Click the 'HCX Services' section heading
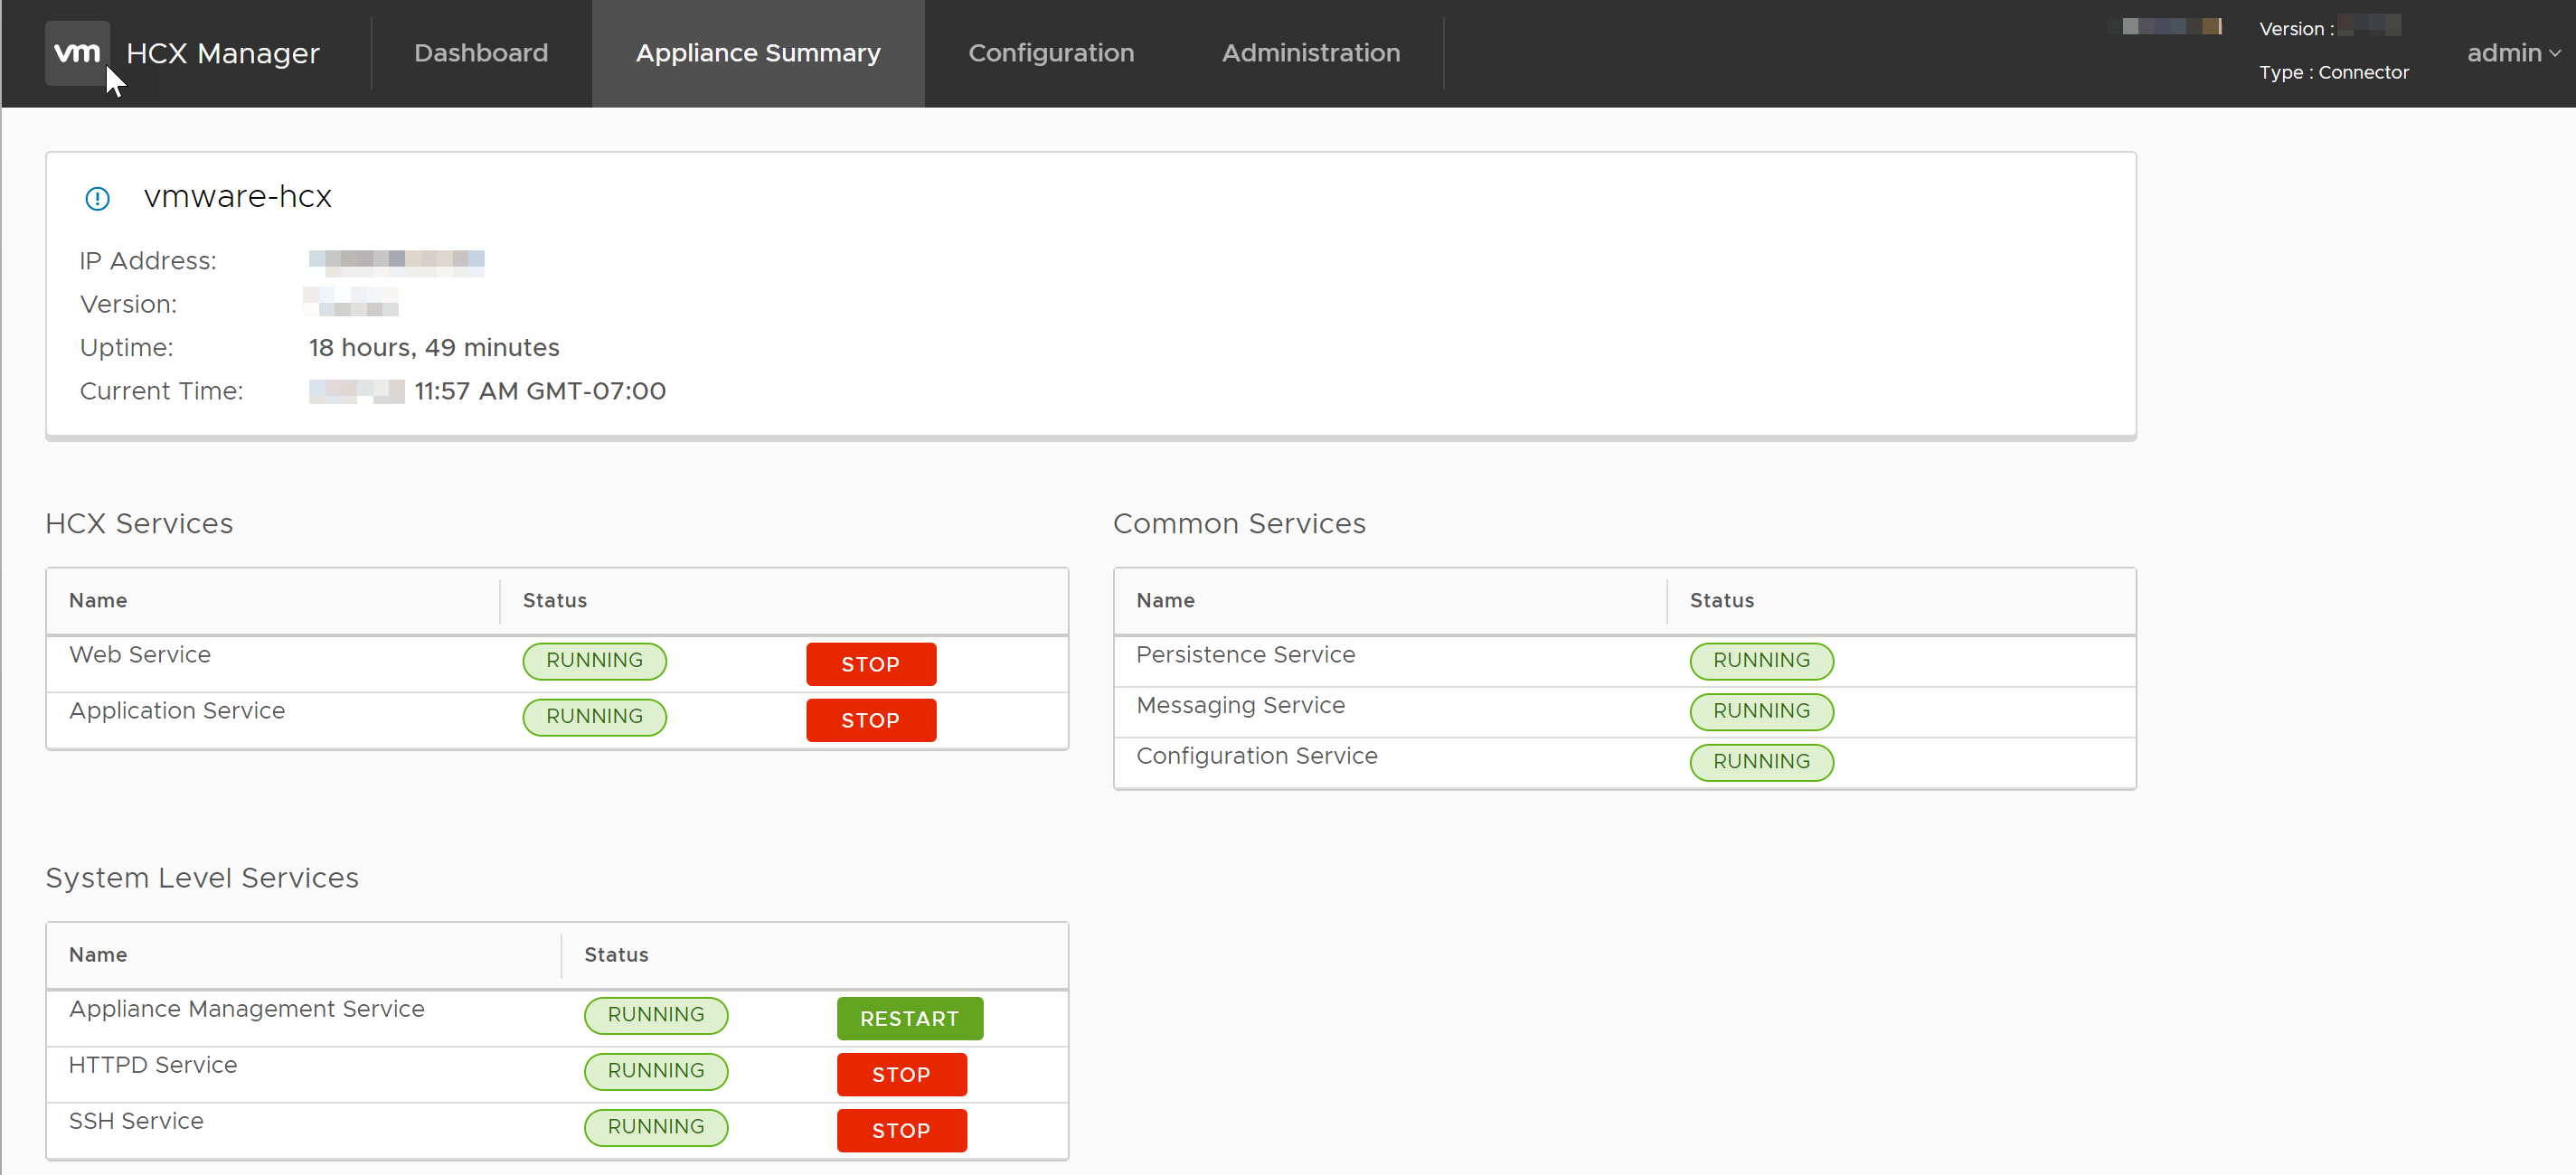This screenshot has height=1175, width=2576. 139,523
